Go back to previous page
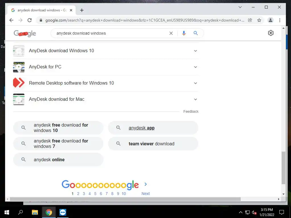291x218 pixels. coord(11,20)
